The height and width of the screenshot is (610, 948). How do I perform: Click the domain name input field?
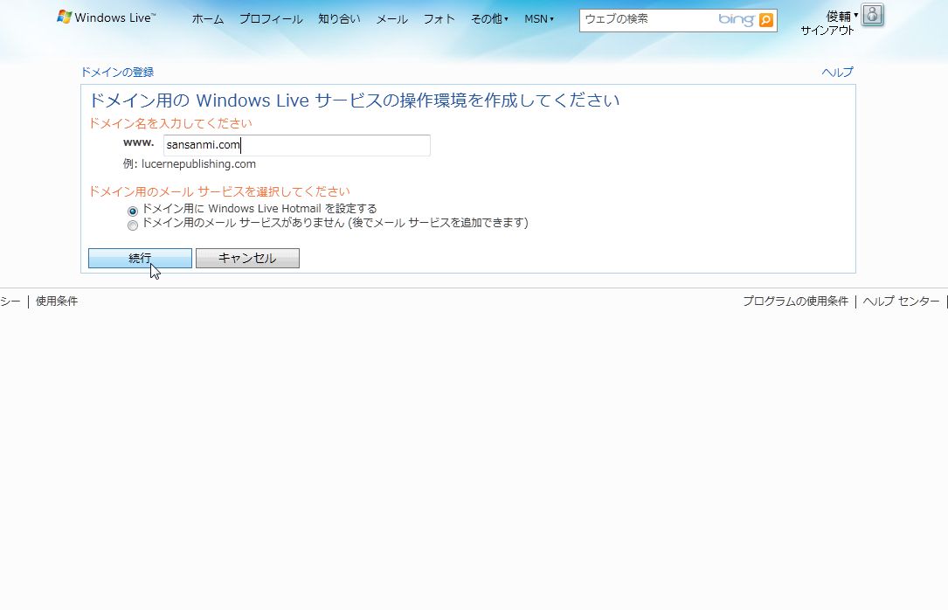(x=297, y=145)
